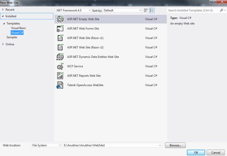227x156 pixels.
Task: Click the WCF Service gears icon
Action: click(x=60, y=66)
